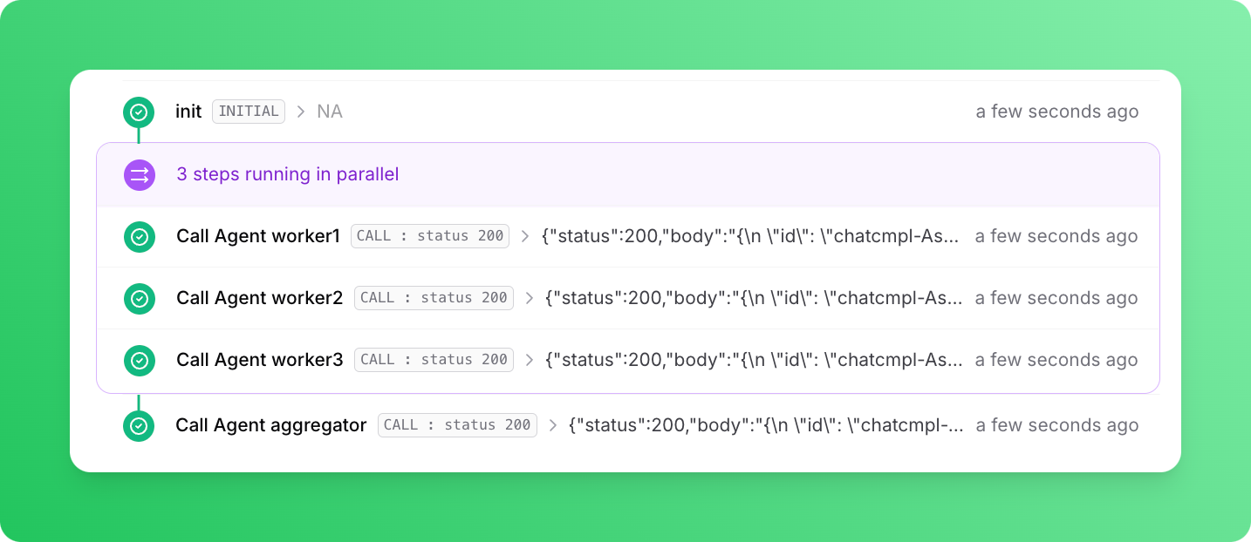Click the init step timestamp
This screenshot has width=1251, height=542.
pos(1057,112)
